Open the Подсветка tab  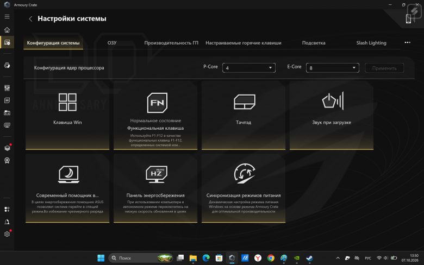pyautogui.click(x=314, y=43)
